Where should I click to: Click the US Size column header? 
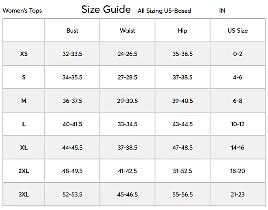tap(238, 30)
